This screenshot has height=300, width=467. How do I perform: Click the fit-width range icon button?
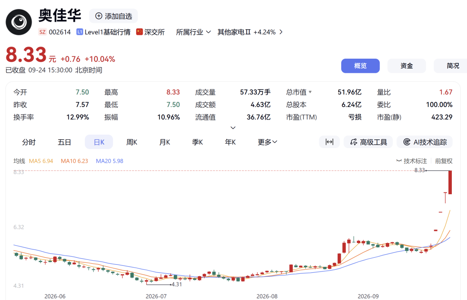(329, 142)
